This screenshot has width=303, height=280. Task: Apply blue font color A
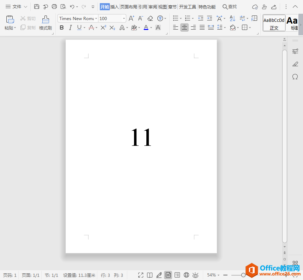click(x=146, y=27)
